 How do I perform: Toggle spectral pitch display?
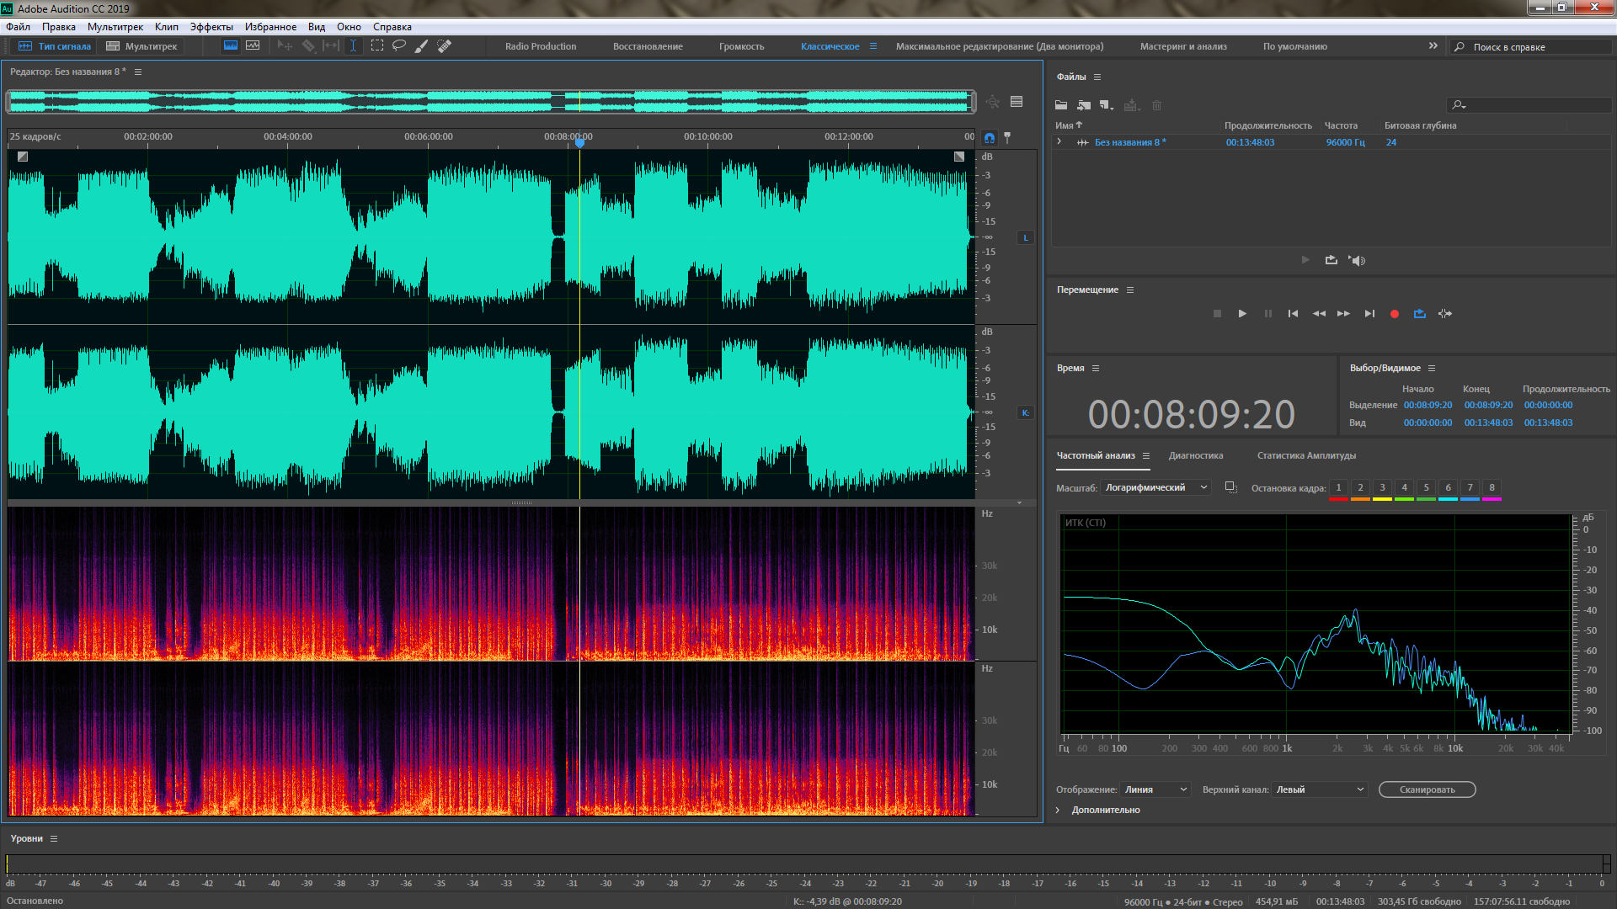click(253, 46)
